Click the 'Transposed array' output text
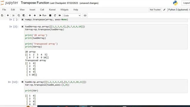 [x=36, y=60]
